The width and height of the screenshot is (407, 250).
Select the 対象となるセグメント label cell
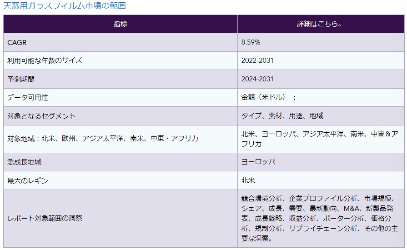click(41, 116)
